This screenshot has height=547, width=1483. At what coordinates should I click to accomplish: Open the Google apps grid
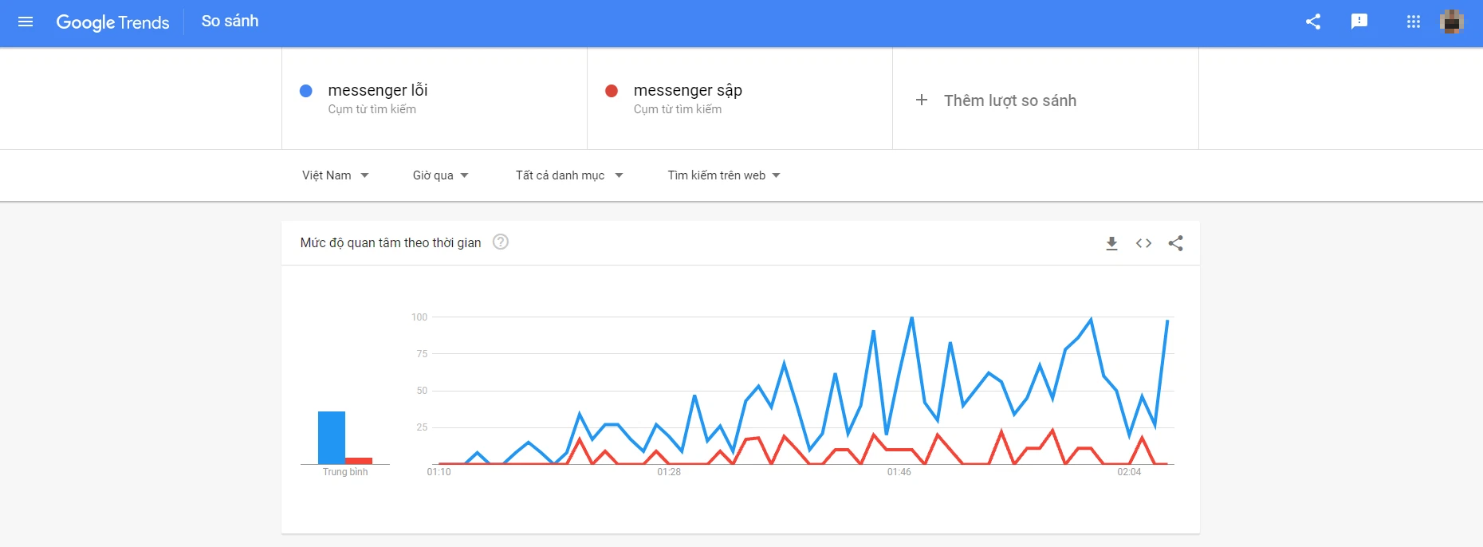[x=1414, y=22]
